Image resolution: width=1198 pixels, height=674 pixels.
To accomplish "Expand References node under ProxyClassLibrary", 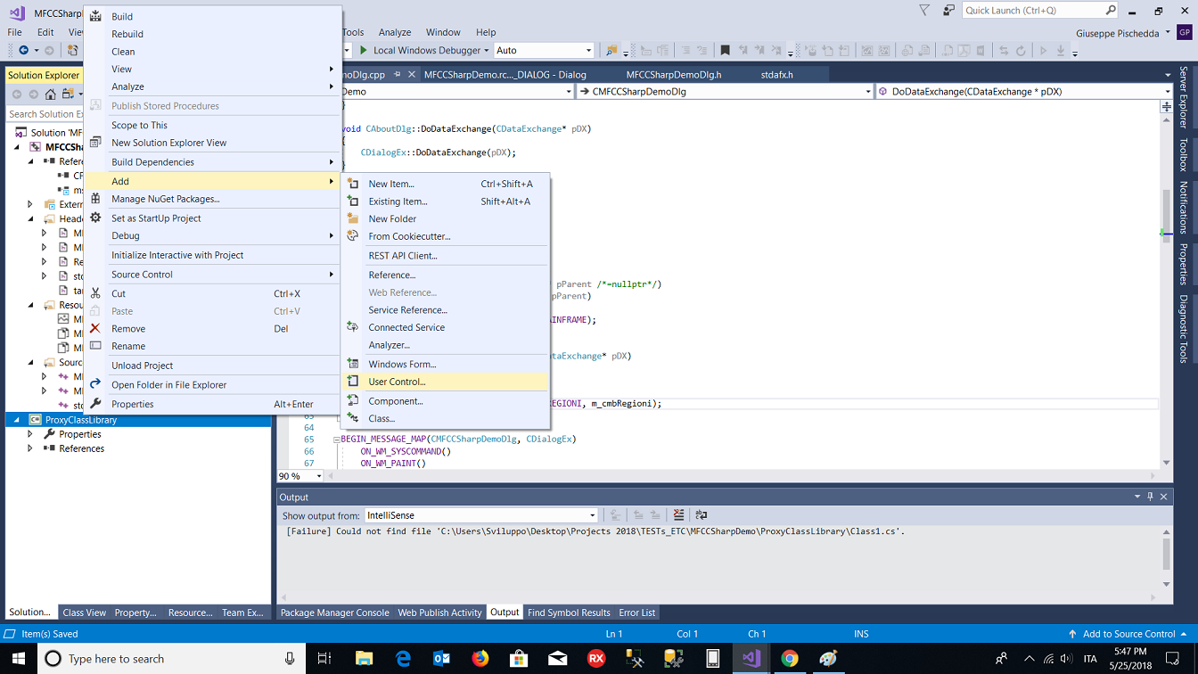I will tap(30, 448).
